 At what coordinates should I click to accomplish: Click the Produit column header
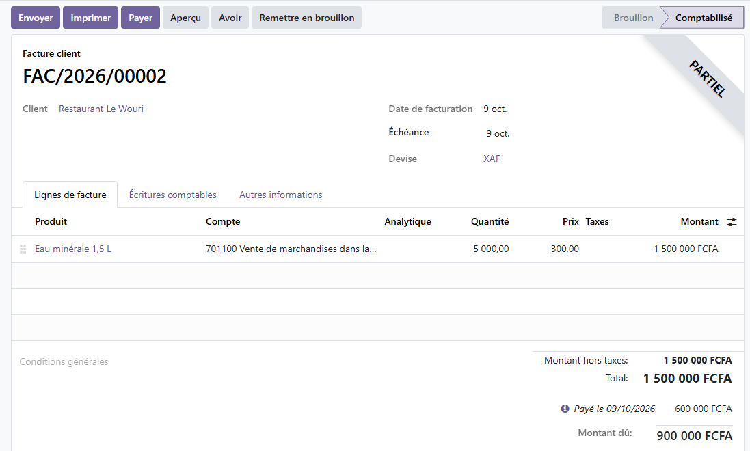pos(51,222)
